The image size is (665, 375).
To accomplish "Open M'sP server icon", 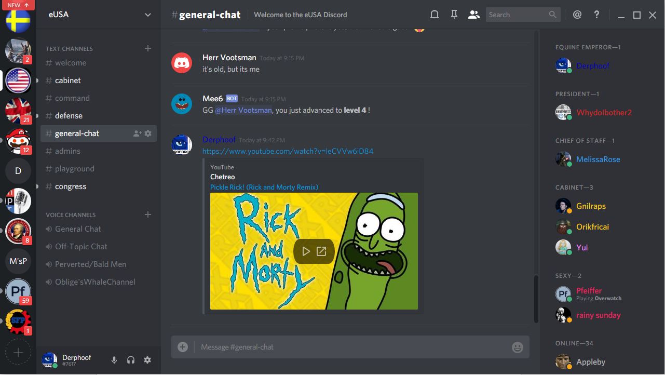I will [x=18, y=261].
